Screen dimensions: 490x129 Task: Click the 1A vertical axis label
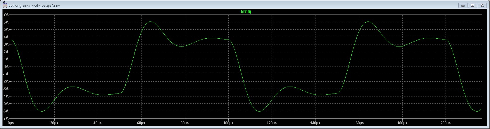click(x=6, y=59)
